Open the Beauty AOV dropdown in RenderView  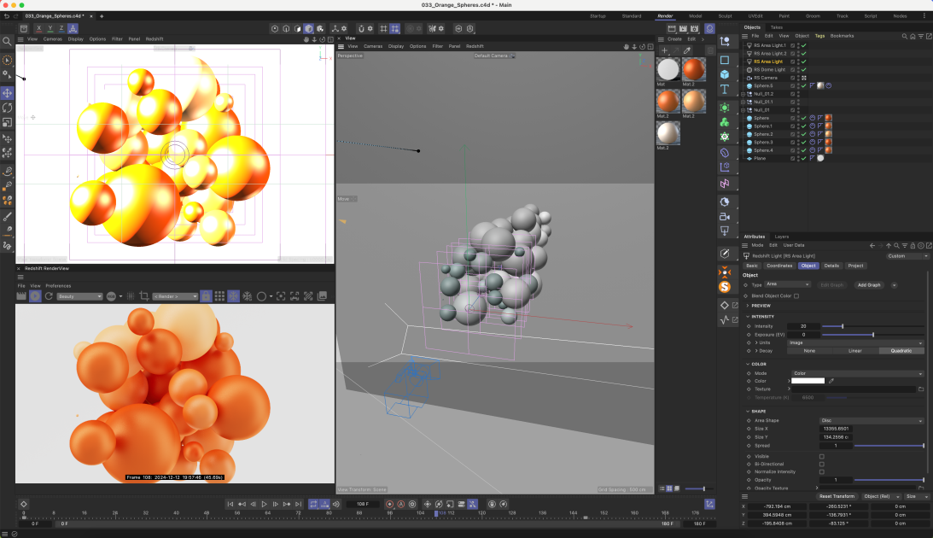tap(79, 296)
